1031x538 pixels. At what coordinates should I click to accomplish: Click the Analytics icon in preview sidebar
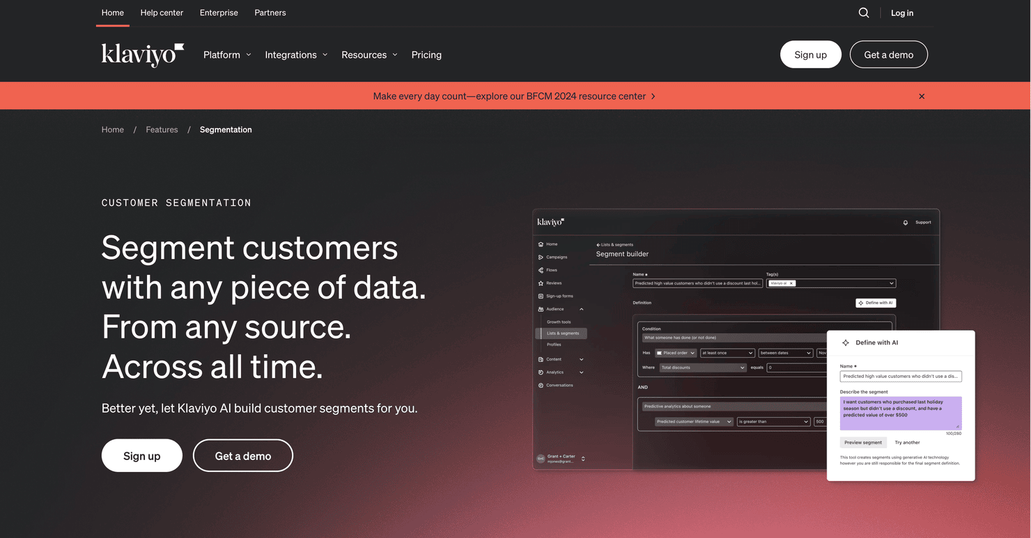tap(541, 372)
